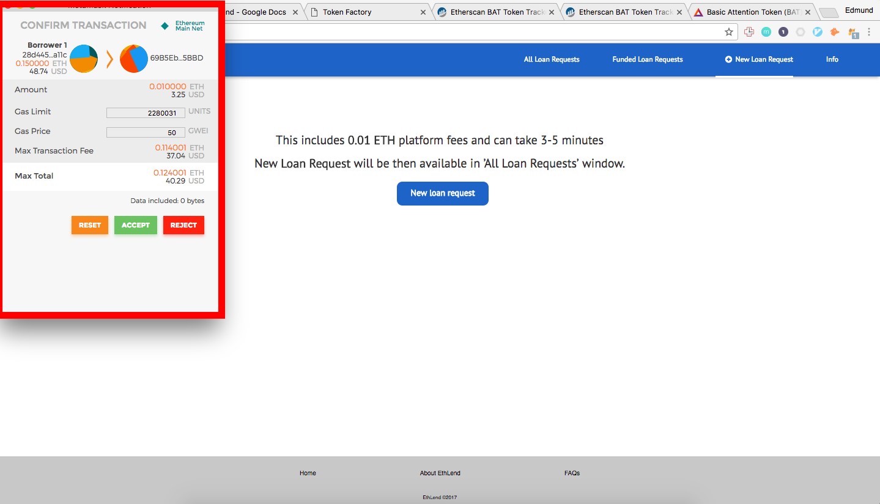Viewport: 880px width, 504px height.
Task: Close the Token Factory tab
Action: tap(423, 12)
